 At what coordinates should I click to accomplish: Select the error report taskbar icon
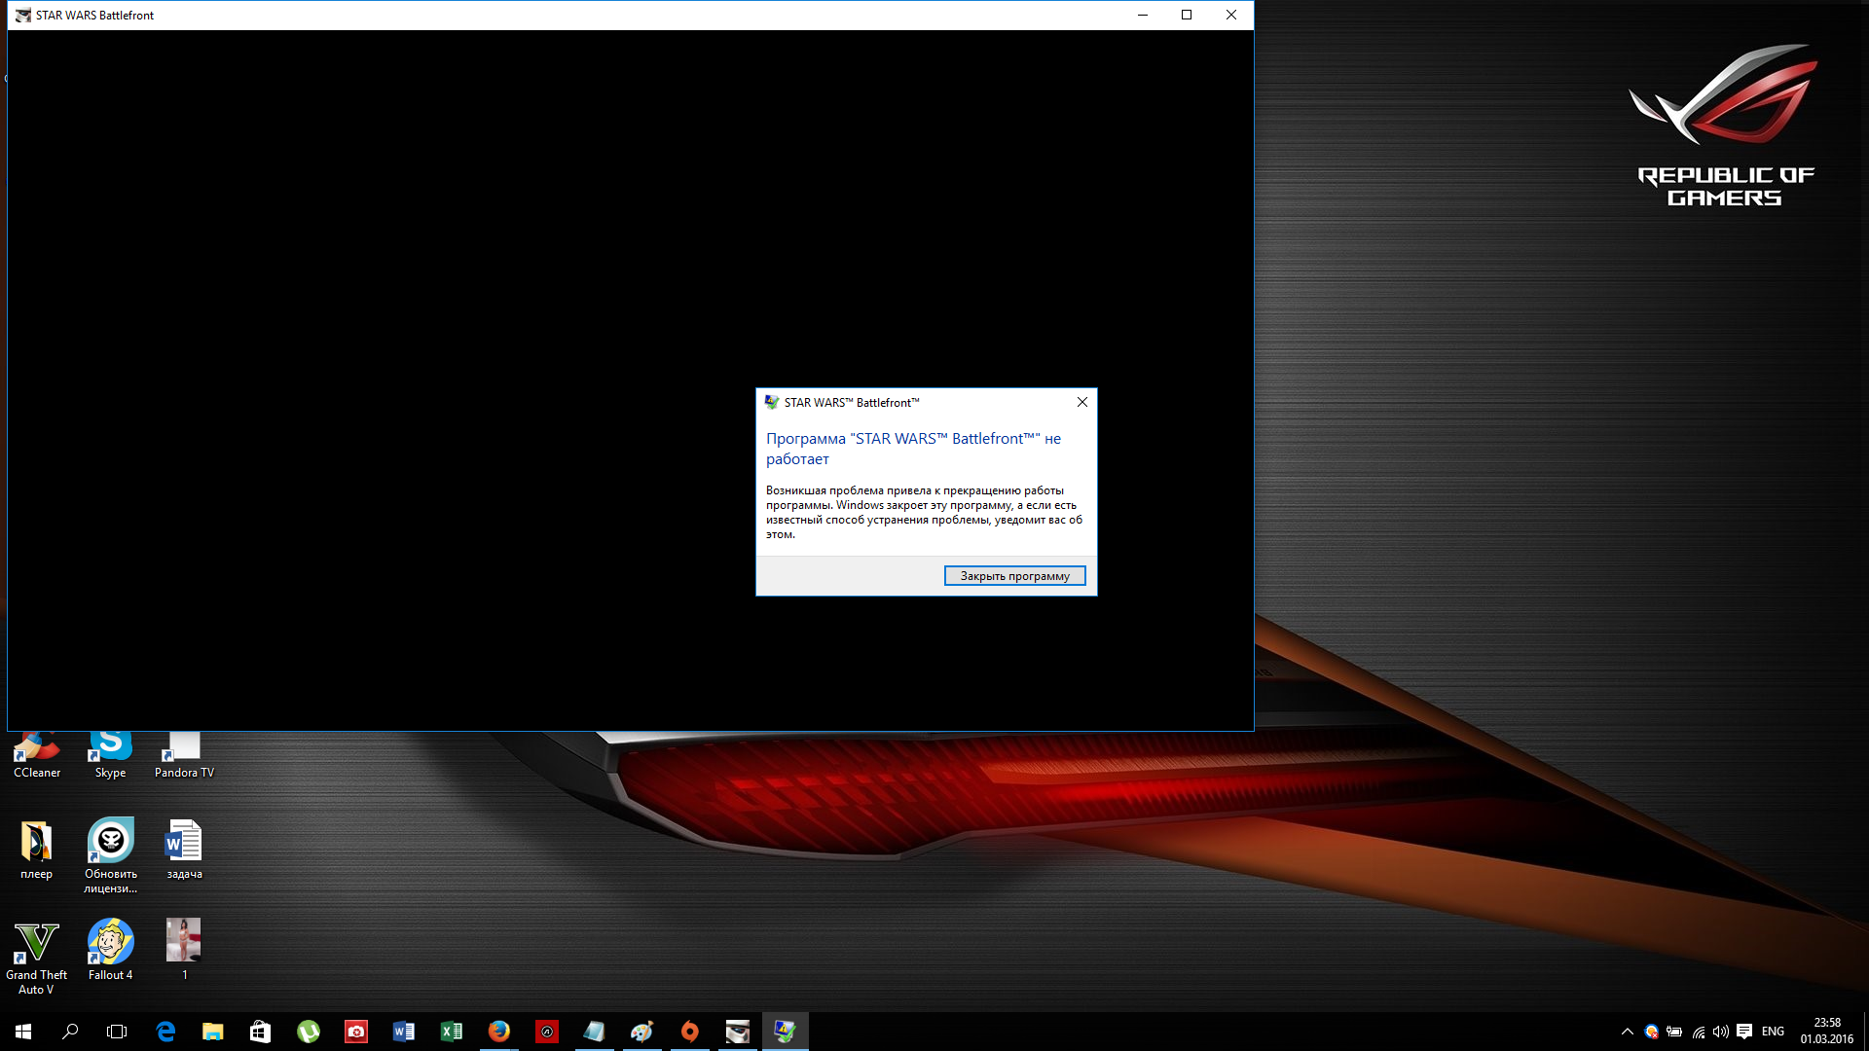coord(786,1032)
